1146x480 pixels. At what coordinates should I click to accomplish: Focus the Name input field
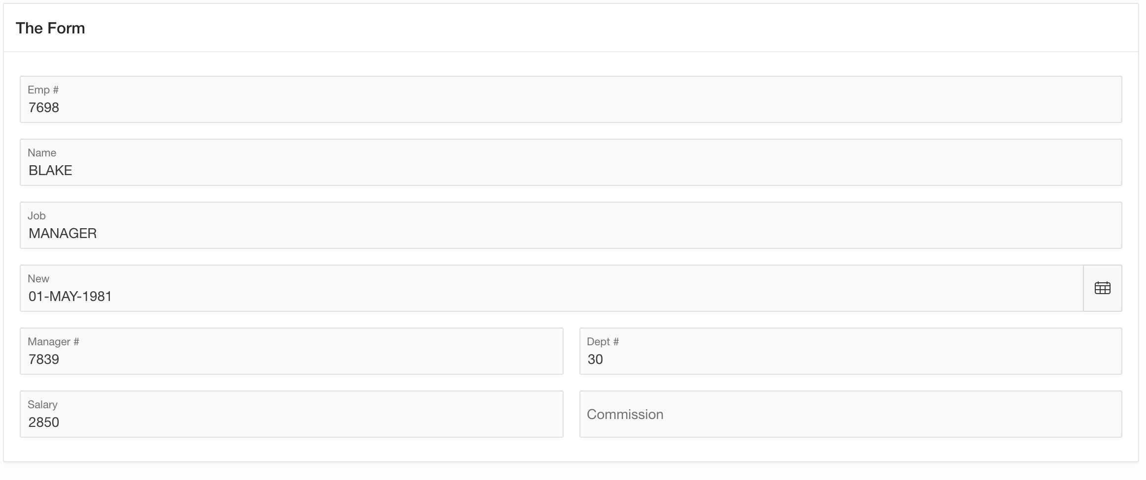click(571, 170)
